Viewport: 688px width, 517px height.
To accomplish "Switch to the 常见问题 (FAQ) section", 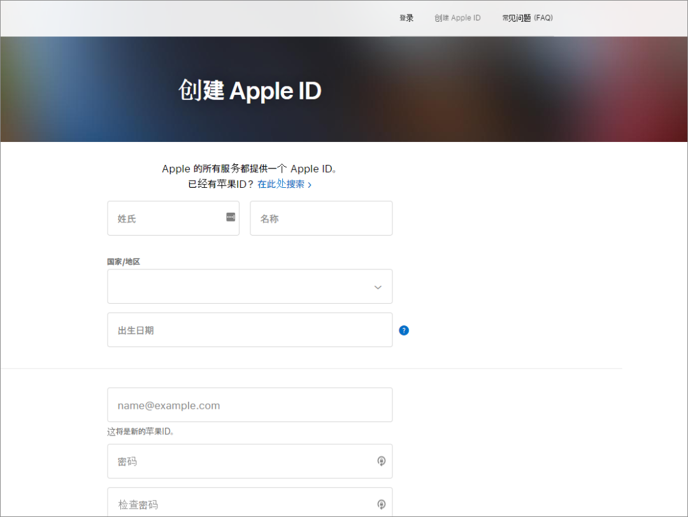I will coord(527,18).
